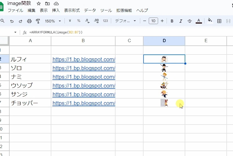Open the ツール menu
The image size is (233, 156).
tap(106, 10)
